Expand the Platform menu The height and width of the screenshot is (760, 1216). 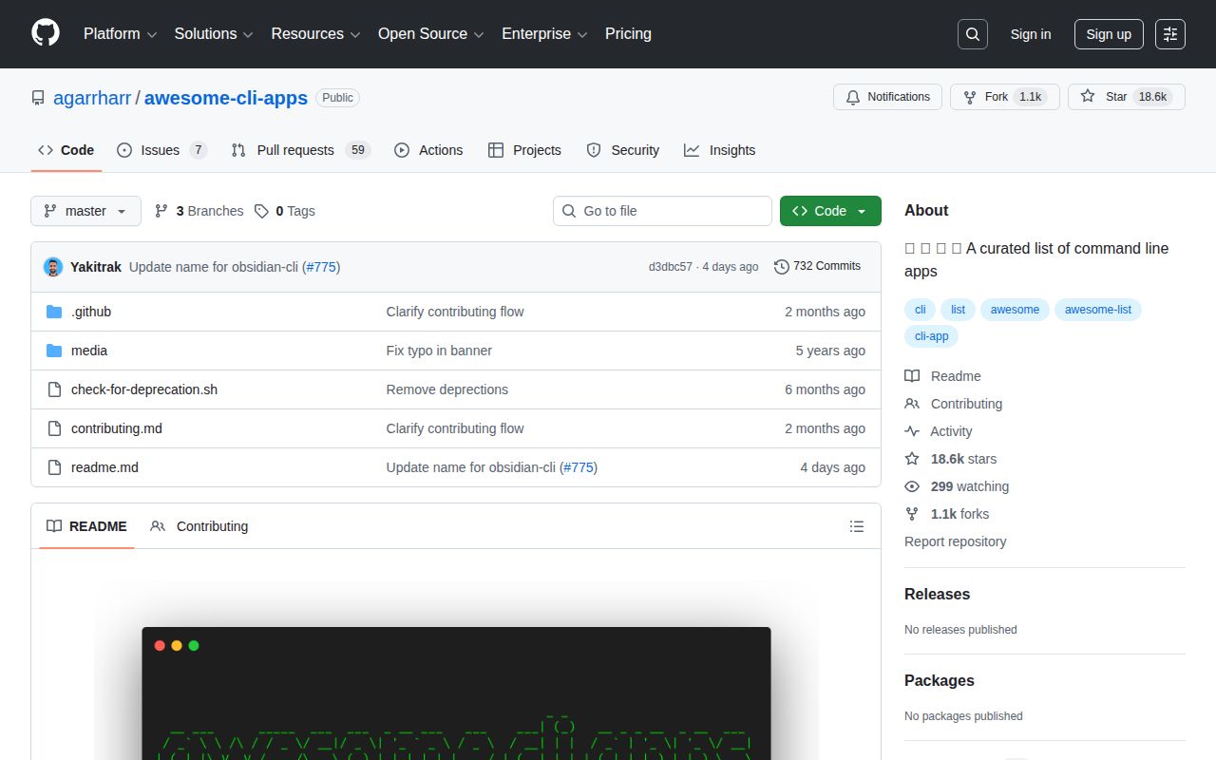118,34
